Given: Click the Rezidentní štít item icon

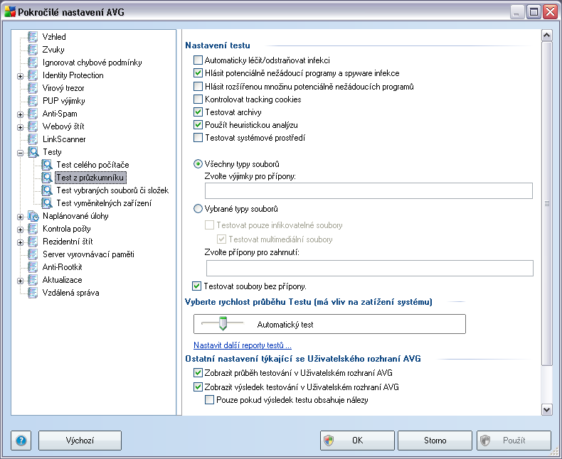Looking at the screenshot, I should click(x=33, y=242).
